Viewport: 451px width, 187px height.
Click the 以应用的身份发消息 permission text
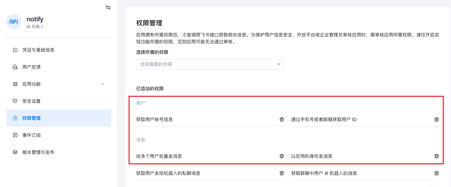(x=312, y=156)
